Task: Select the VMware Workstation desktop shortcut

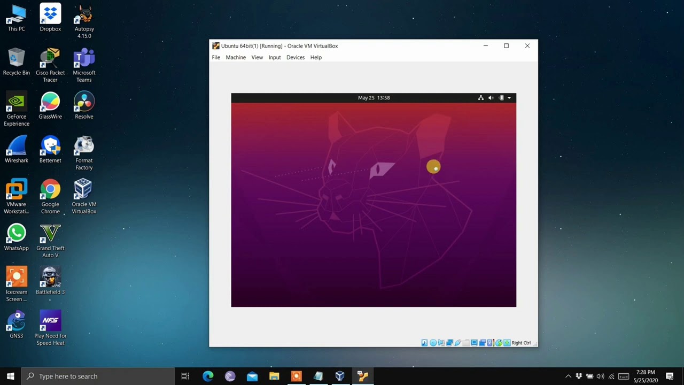Action: pos(16,197)
